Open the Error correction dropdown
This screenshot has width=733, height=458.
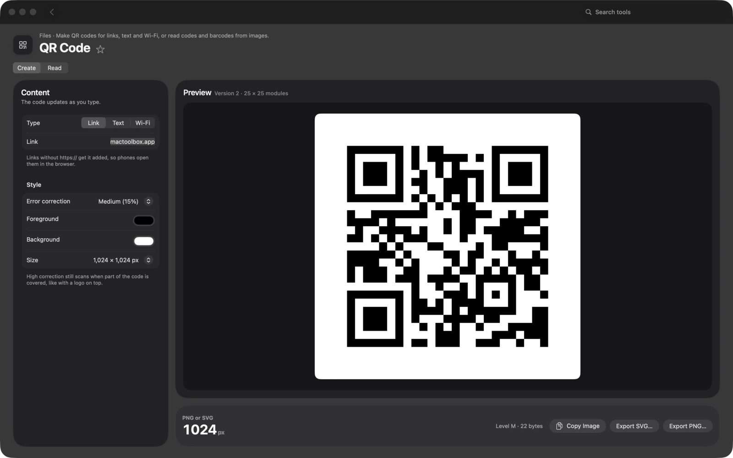[125, 202]
